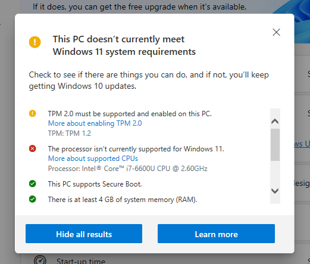Click the Learn more button

click(216, 234)
